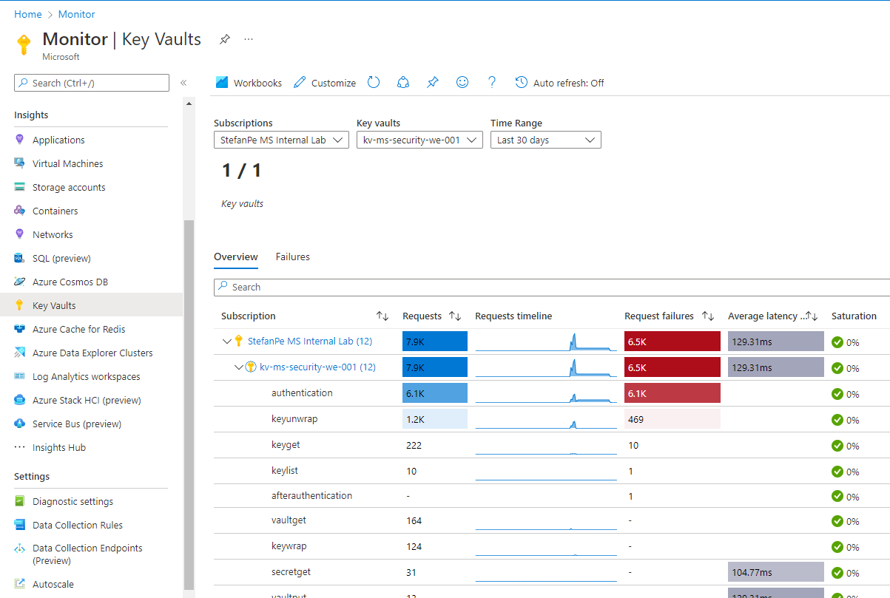
Task: Click the 6.1K authentication failures cell
Action: [672, 393]
